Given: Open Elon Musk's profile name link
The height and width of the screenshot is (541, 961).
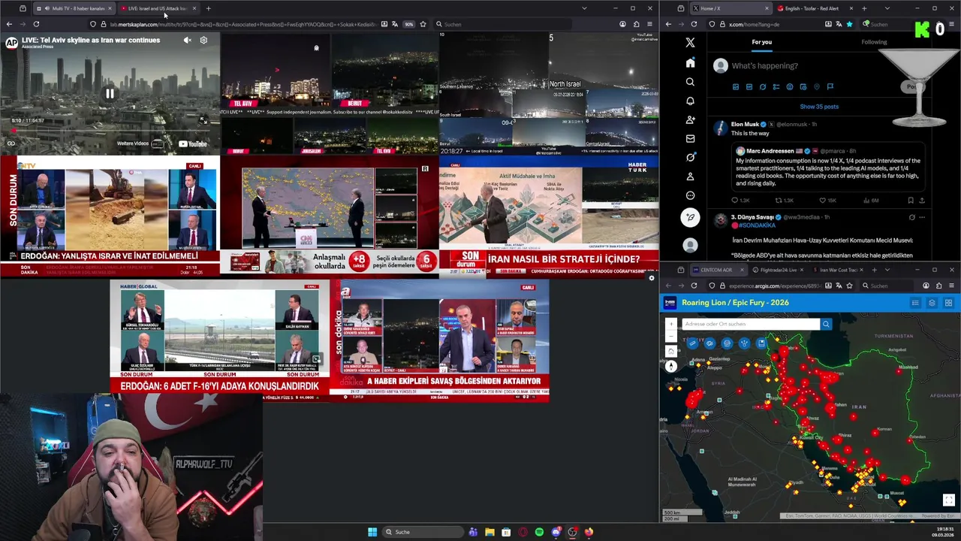Looking at the screenshot, I should tap(745, 124).
